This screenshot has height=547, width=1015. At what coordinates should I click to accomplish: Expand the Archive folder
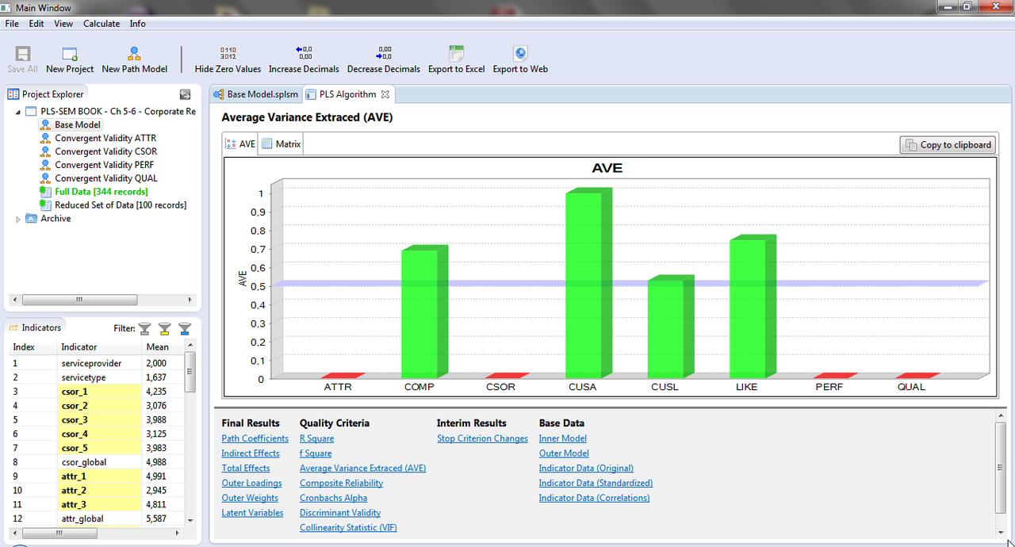[x=18, y=219]
